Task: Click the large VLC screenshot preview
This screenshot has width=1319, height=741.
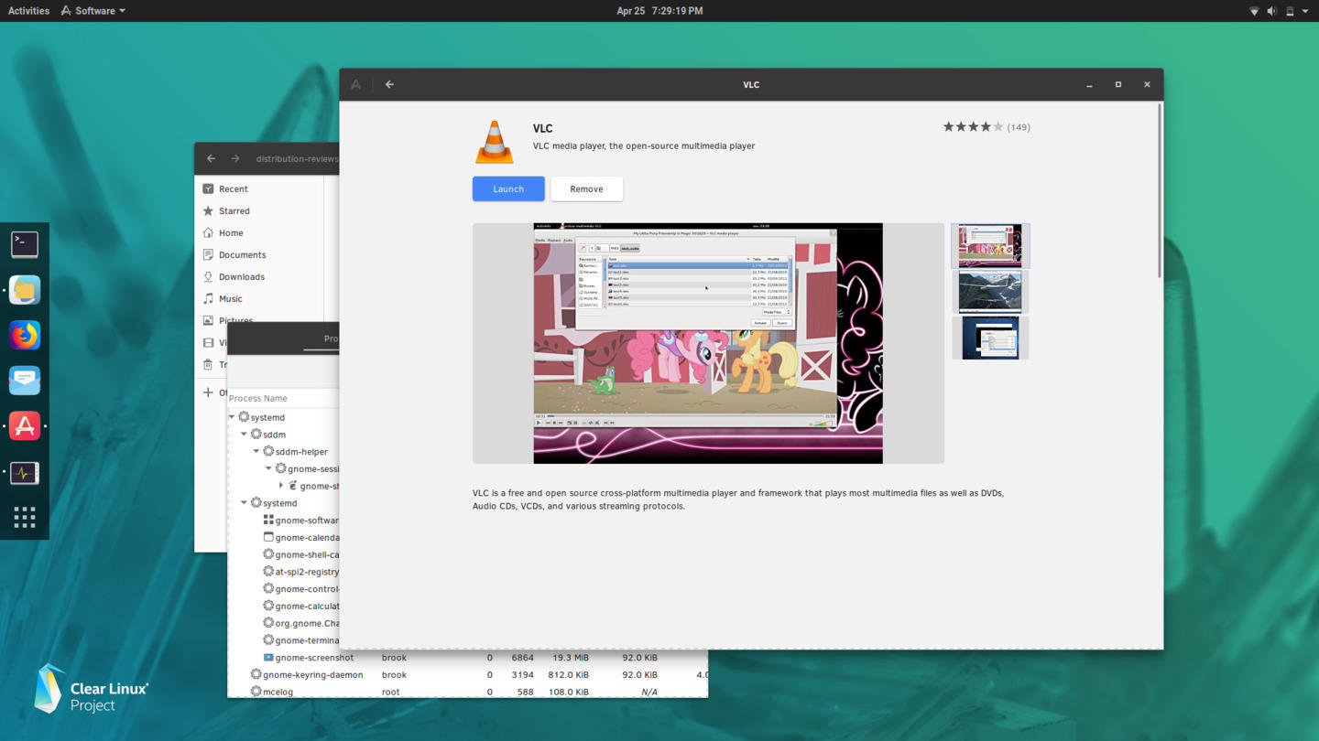Action: [x=708, y=343]
